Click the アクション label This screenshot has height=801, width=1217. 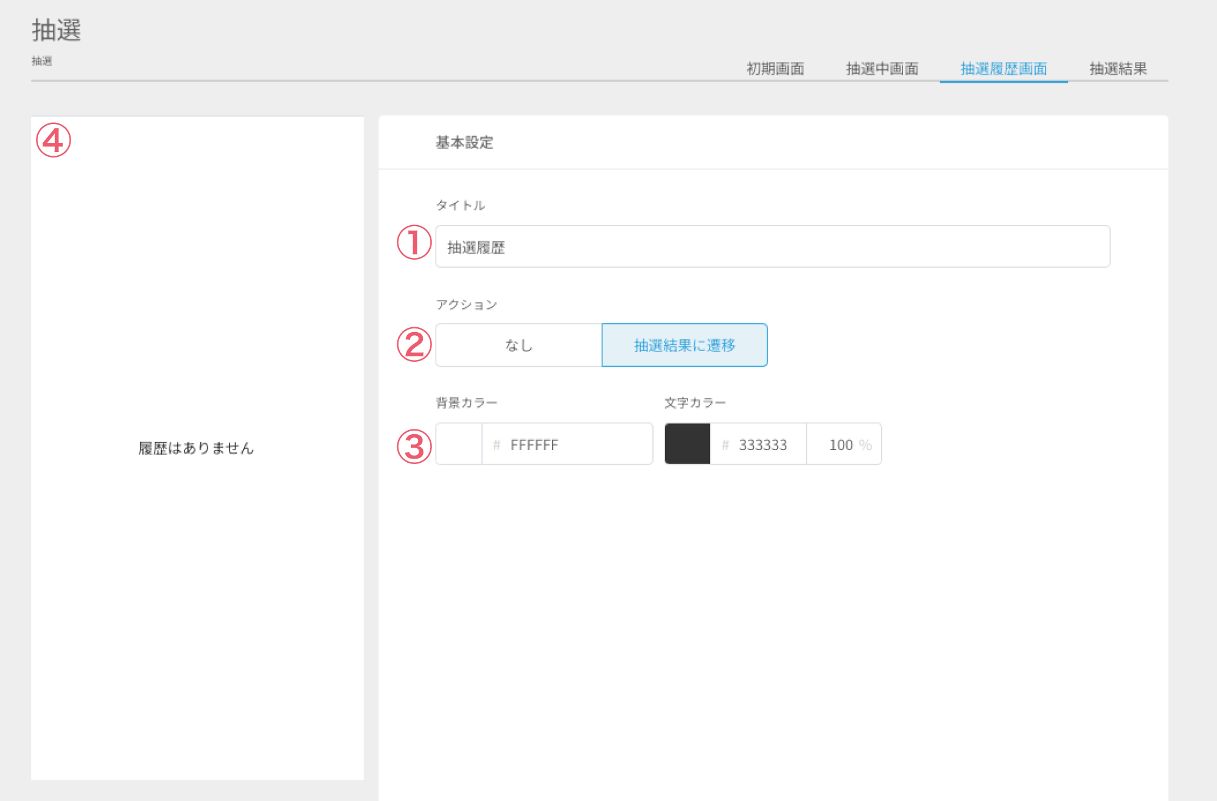[467, 305]
